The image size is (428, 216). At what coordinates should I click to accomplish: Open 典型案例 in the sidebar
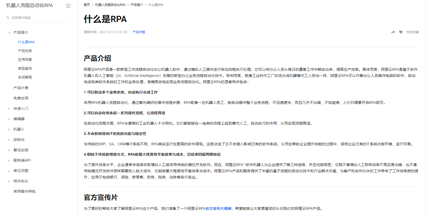point(25,68)
